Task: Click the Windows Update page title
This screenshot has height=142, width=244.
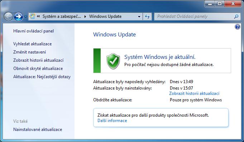Action: coord(114,34)
